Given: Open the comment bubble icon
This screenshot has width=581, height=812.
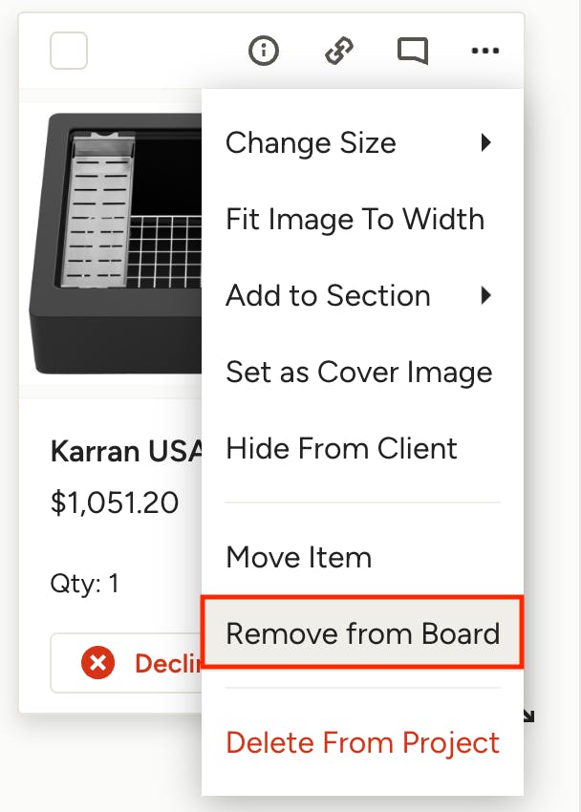Looking at the screenshot, I should pos(413,51).
